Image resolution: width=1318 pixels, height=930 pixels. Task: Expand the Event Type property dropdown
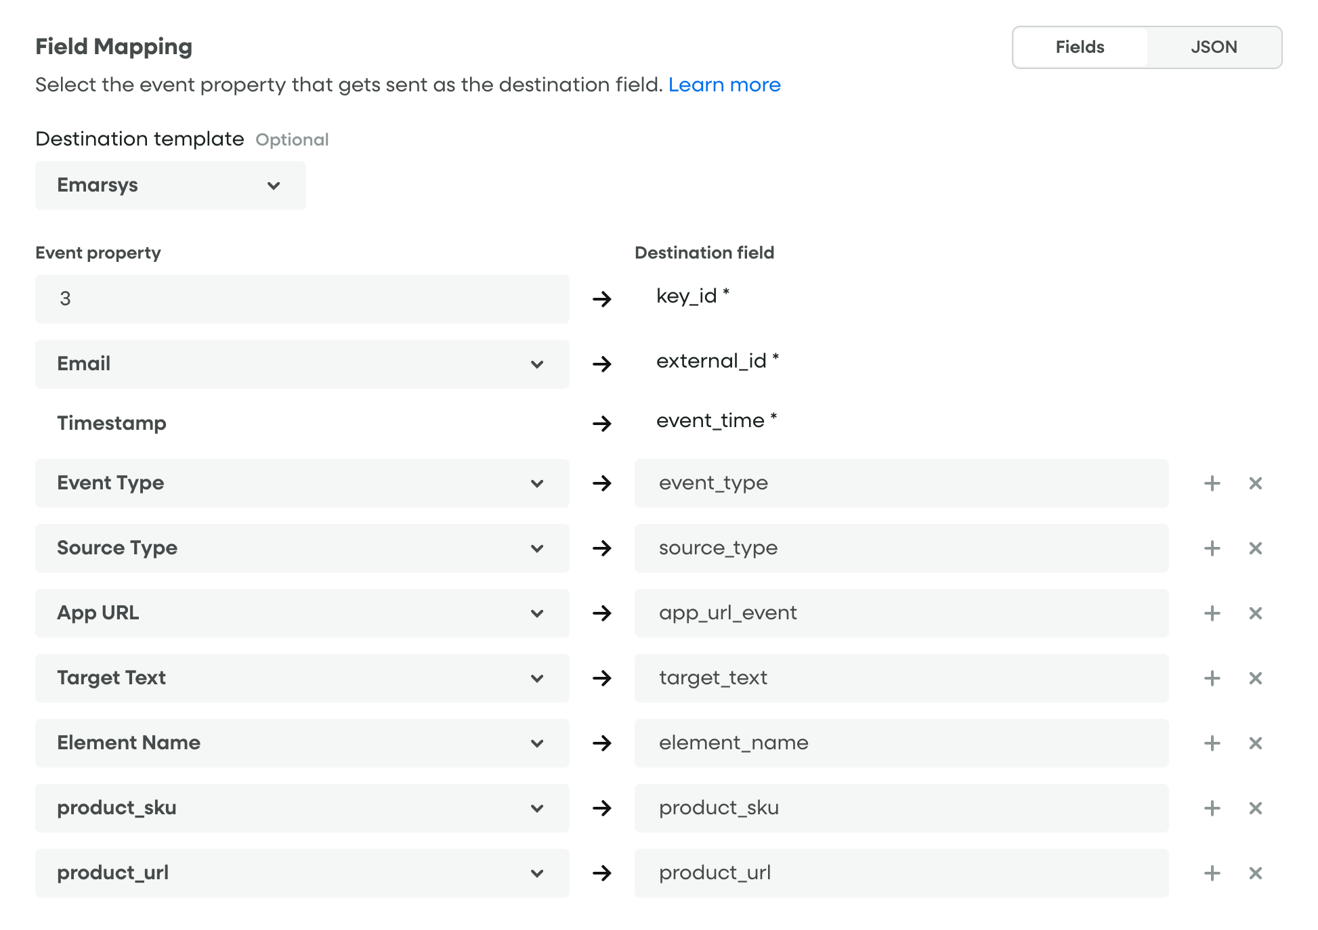302,483
